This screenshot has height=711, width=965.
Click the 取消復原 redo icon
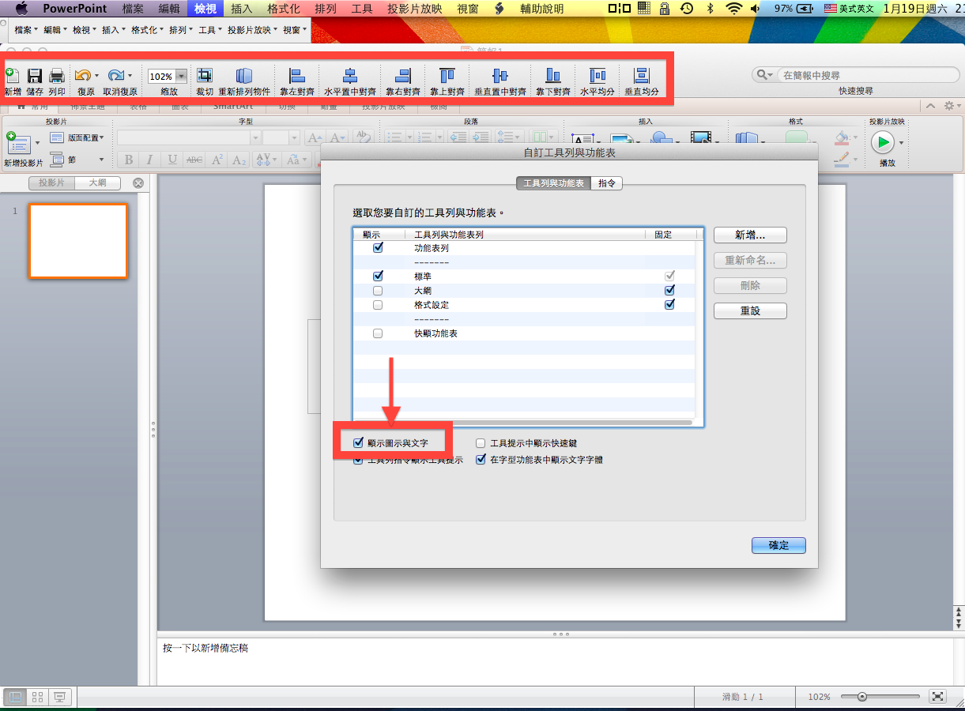click(116, 76)
